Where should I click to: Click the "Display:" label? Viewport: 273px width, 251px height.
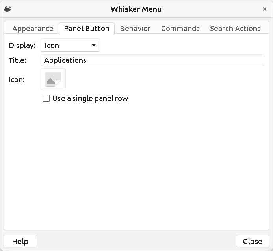(x=22, y=46)
